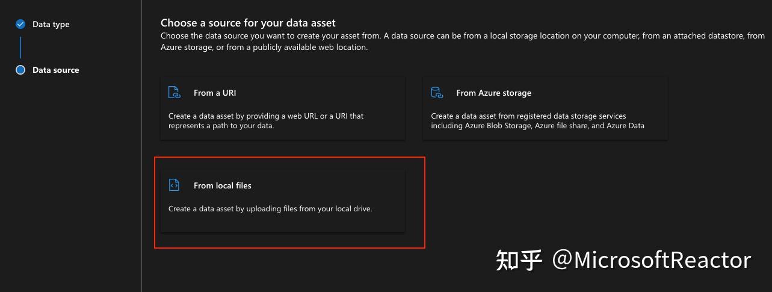
Task: Click the Data source step circle indicator
Action: click(20, 70)
